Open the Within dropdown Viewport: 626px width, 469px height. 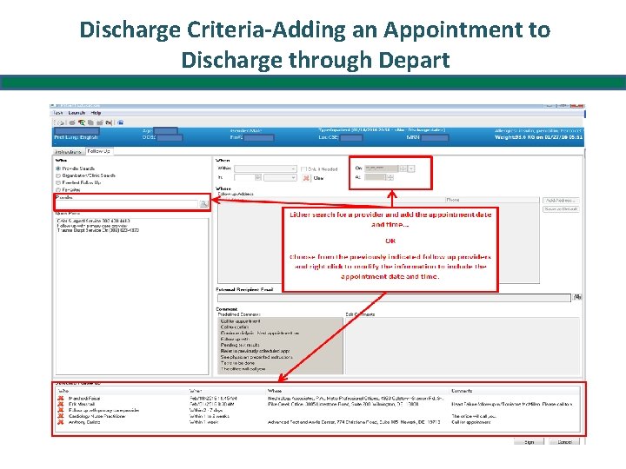pos(265,168)
